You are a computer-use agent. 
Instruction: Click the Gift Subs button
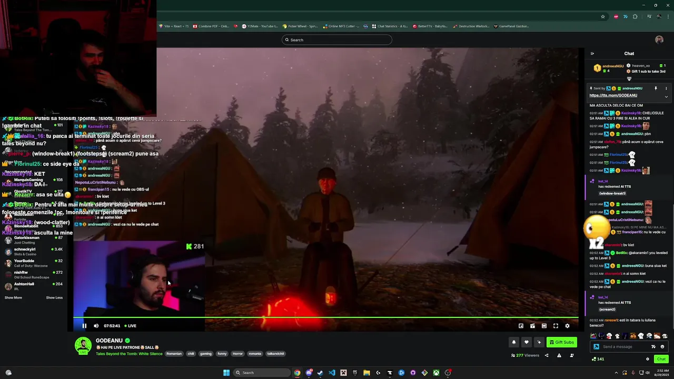(x=561, y=342)
